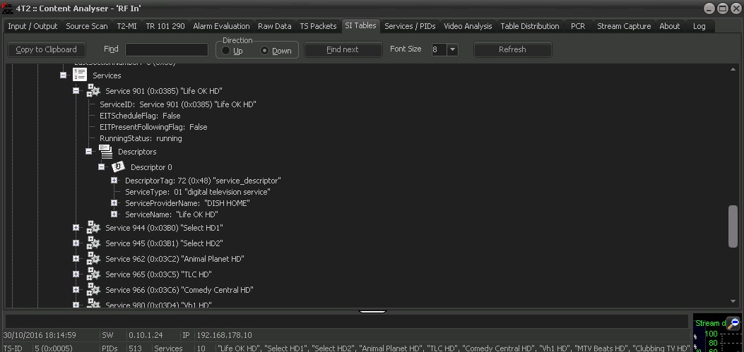Click scroll up arrow of tree view

tap(733, 70)
